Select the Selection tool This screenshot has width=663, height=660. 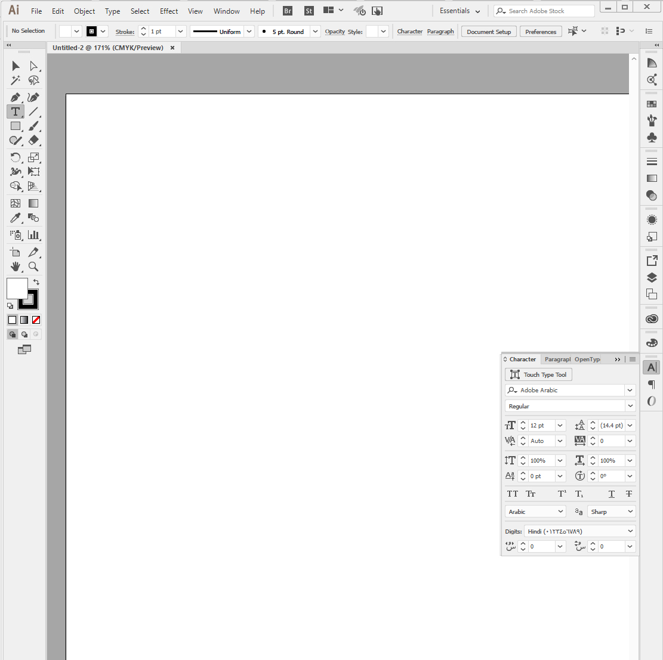point(15,66)
